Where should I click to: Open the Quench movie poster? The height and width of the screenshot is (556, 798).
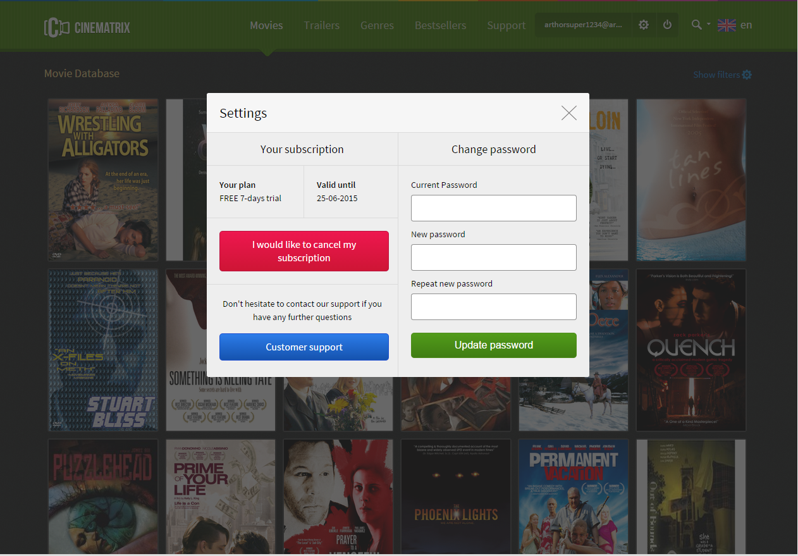(x=691, y=350)
